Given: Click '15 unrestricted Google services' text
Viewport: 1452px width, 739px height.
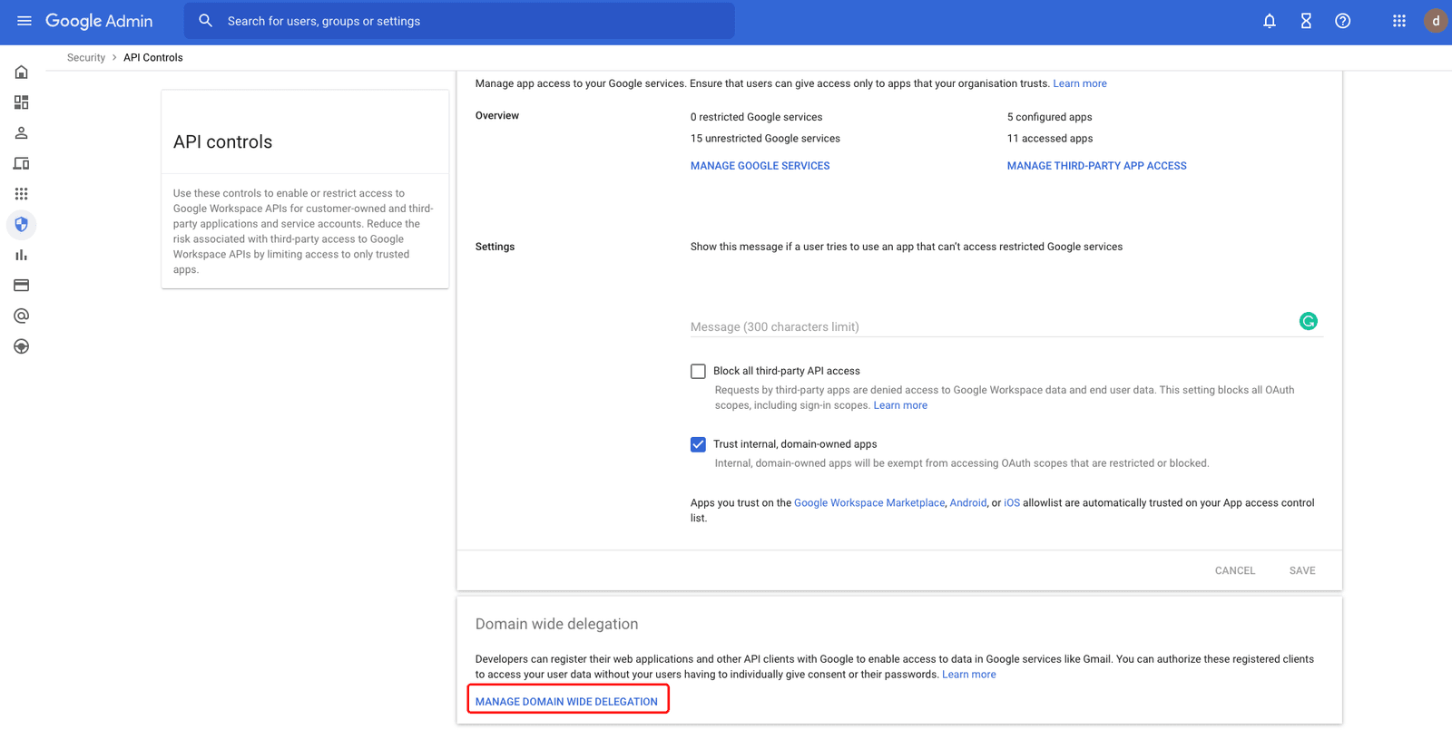Looking at the screenshot, I should [x=765, y=139].
